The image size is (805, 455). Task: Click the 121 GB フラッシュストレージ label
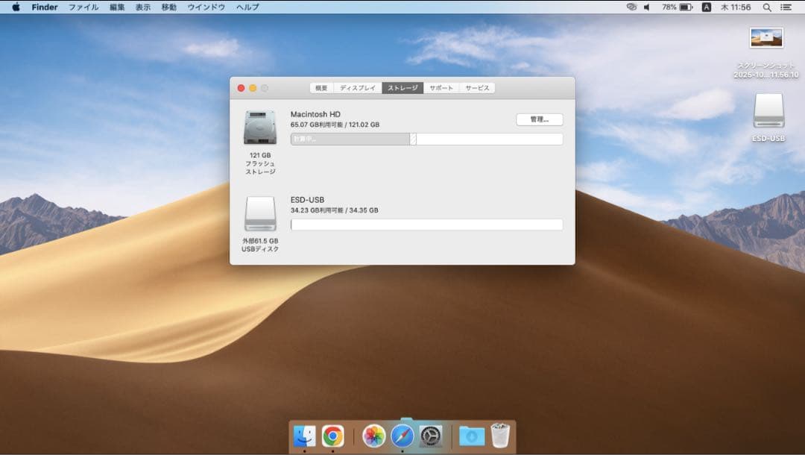click(x=260, y=163)
